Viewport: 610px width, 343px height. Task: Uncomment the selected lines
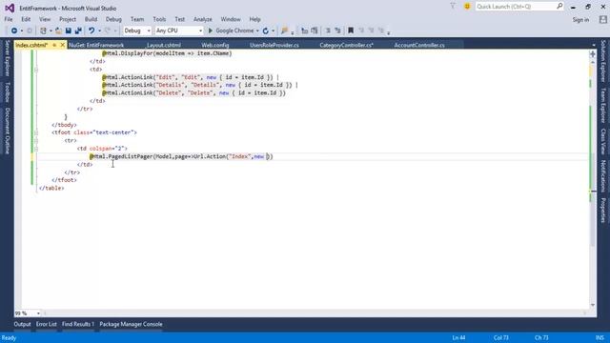pos(337,30)
